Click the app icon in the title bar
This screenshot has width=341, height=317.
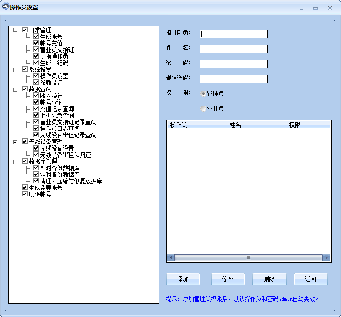tap(6, 7)
